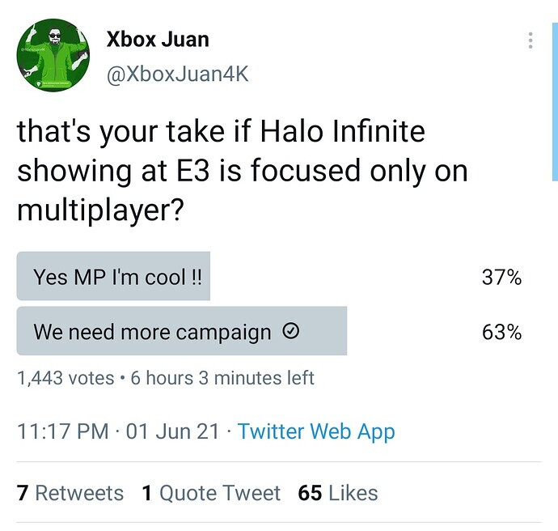Click the 37% poll result
Screen dimensions: 558x531
pyautogui.click(x=501, y=277)
